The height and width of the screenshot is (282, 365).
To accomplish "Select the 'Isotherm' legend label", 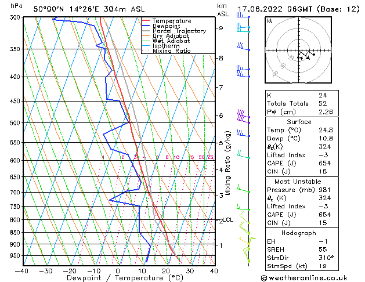I will click(x=166, y=46).
